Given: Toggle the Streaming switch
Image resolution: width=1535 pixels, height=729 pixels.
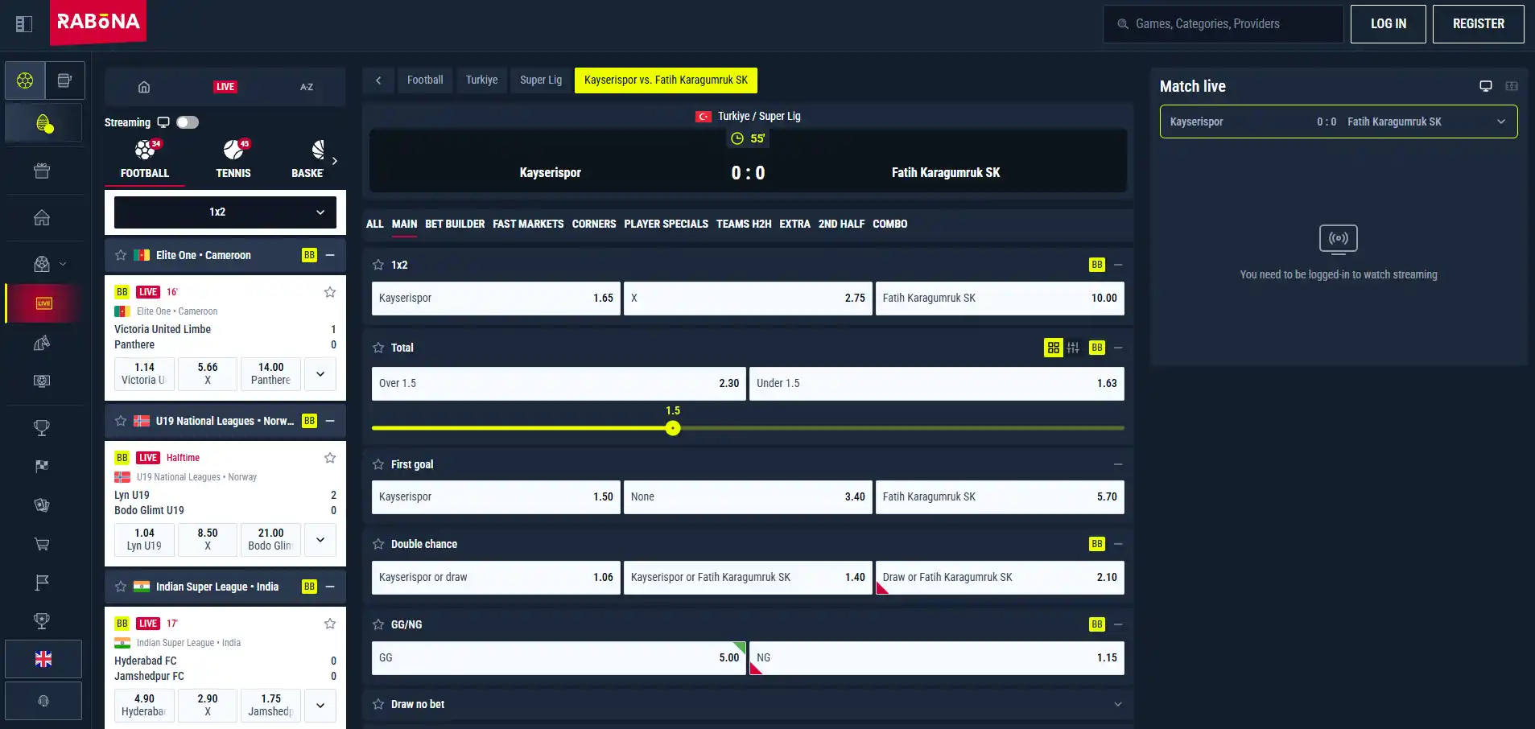Looking at the screenshot, I should 188,122.
